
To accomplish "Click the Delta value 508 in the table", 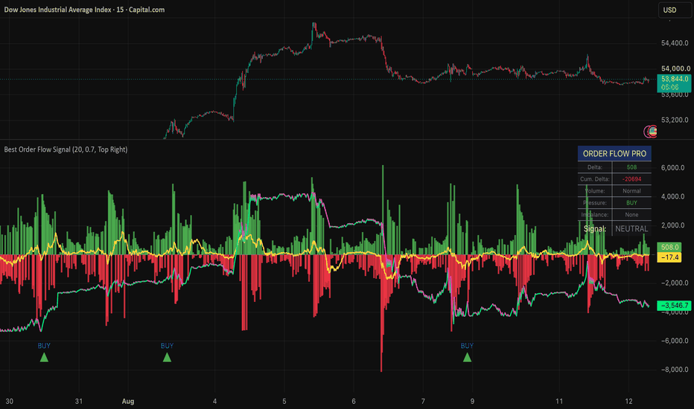I will 631,167.
